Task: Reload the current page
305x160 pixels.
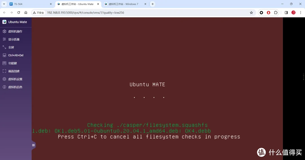Action: pyautogui.click(x=19, y=13)
